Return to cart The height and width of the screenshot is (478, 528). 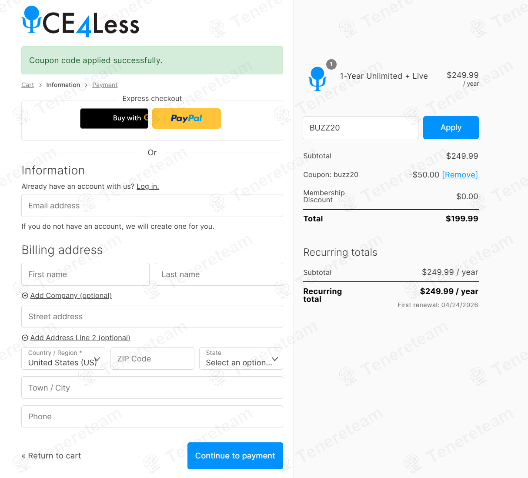tap(51, 456)
